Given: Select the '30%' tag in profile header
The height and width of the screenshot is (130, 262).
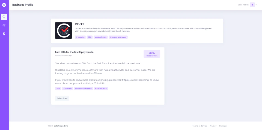Looking at the screenshot, I should (x=90, y=37).
